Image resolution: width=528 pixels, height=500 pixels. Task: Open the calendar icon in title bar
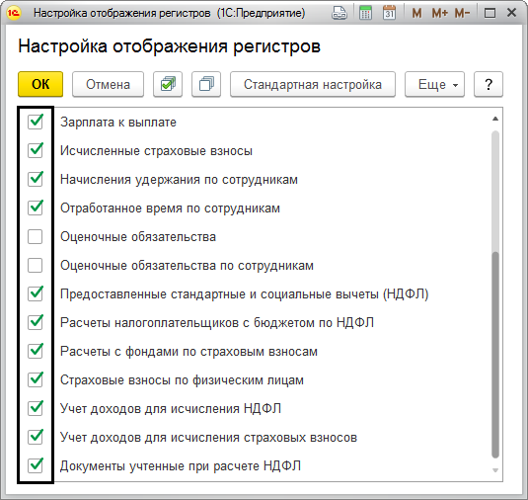click(389, 13)
